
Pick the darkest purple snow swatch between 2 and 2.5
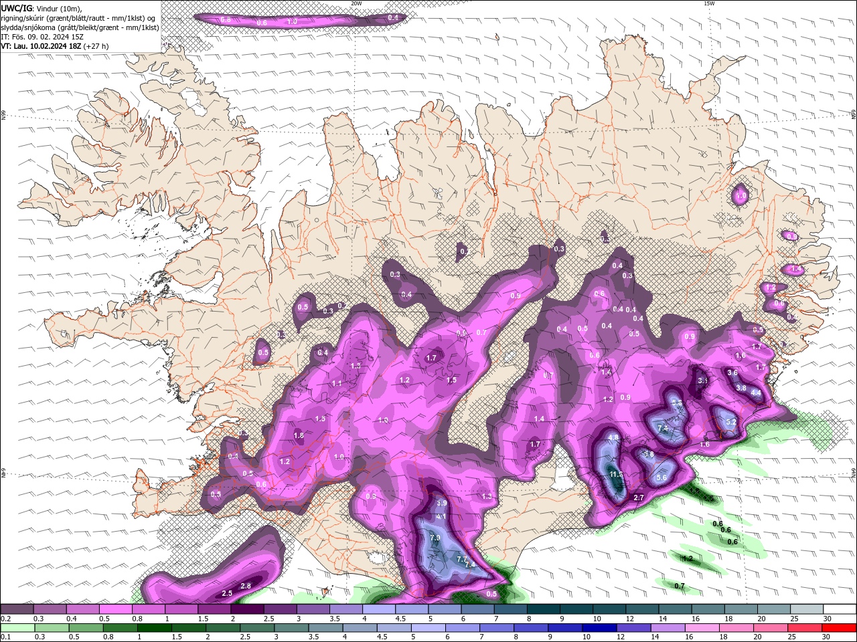pos(247,609)
